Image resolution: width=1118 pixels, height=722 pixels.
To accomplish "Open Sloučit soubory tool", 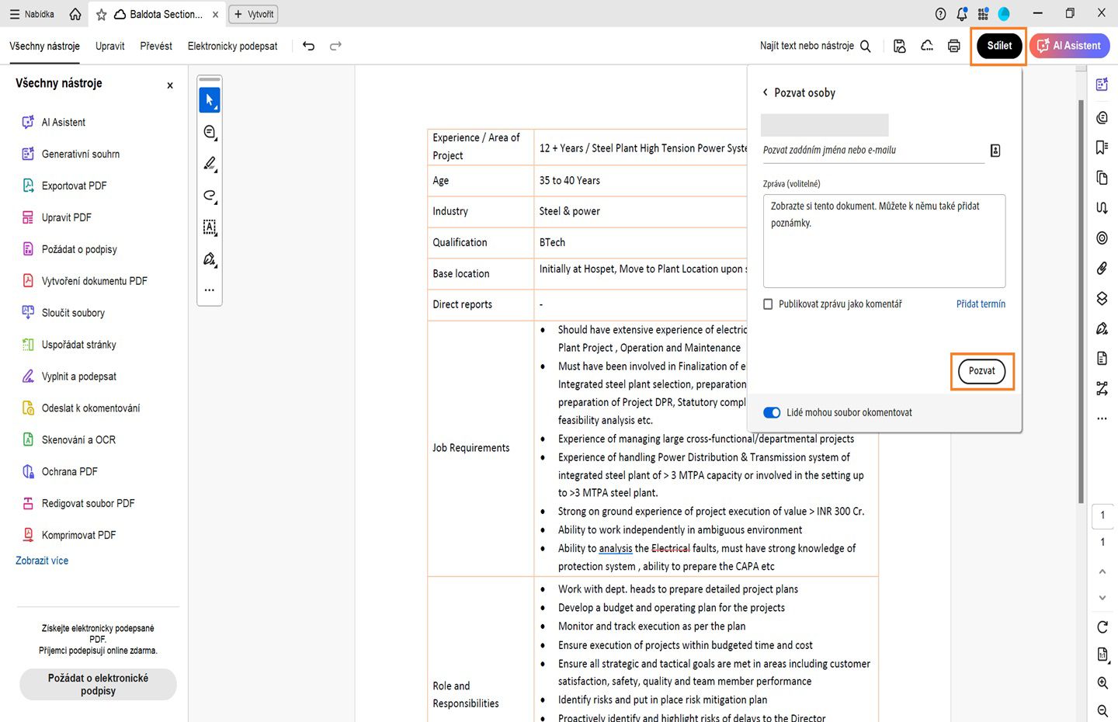I will point(64,313).
